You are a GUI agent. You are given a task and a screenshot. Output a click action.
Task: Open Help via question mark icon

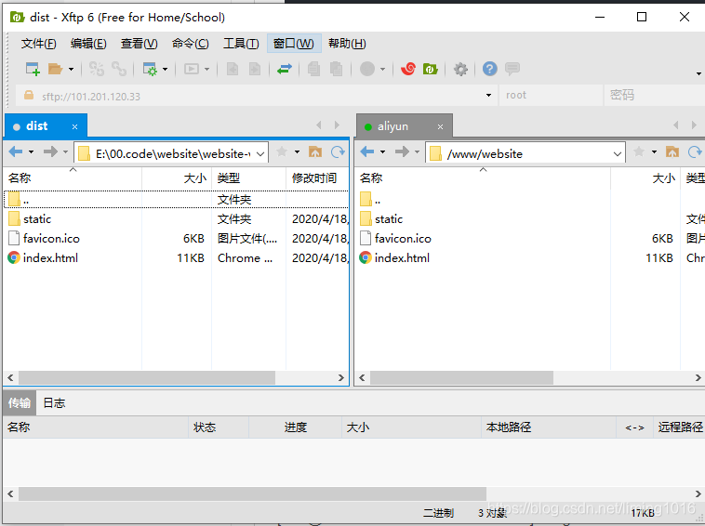point(489,69)
